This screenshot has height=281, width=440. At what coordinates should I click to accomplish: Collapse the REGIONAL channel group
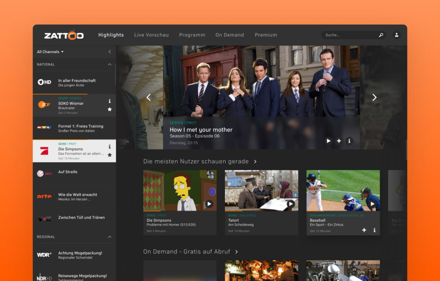point(110,237)
